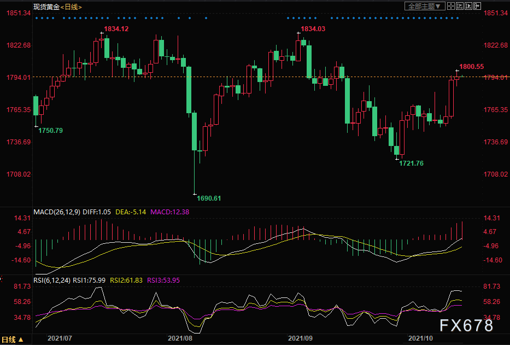Click the 2021/09 date marker
Image resolution: width=510 pixels, height=345 pixels.
point(300,338)
